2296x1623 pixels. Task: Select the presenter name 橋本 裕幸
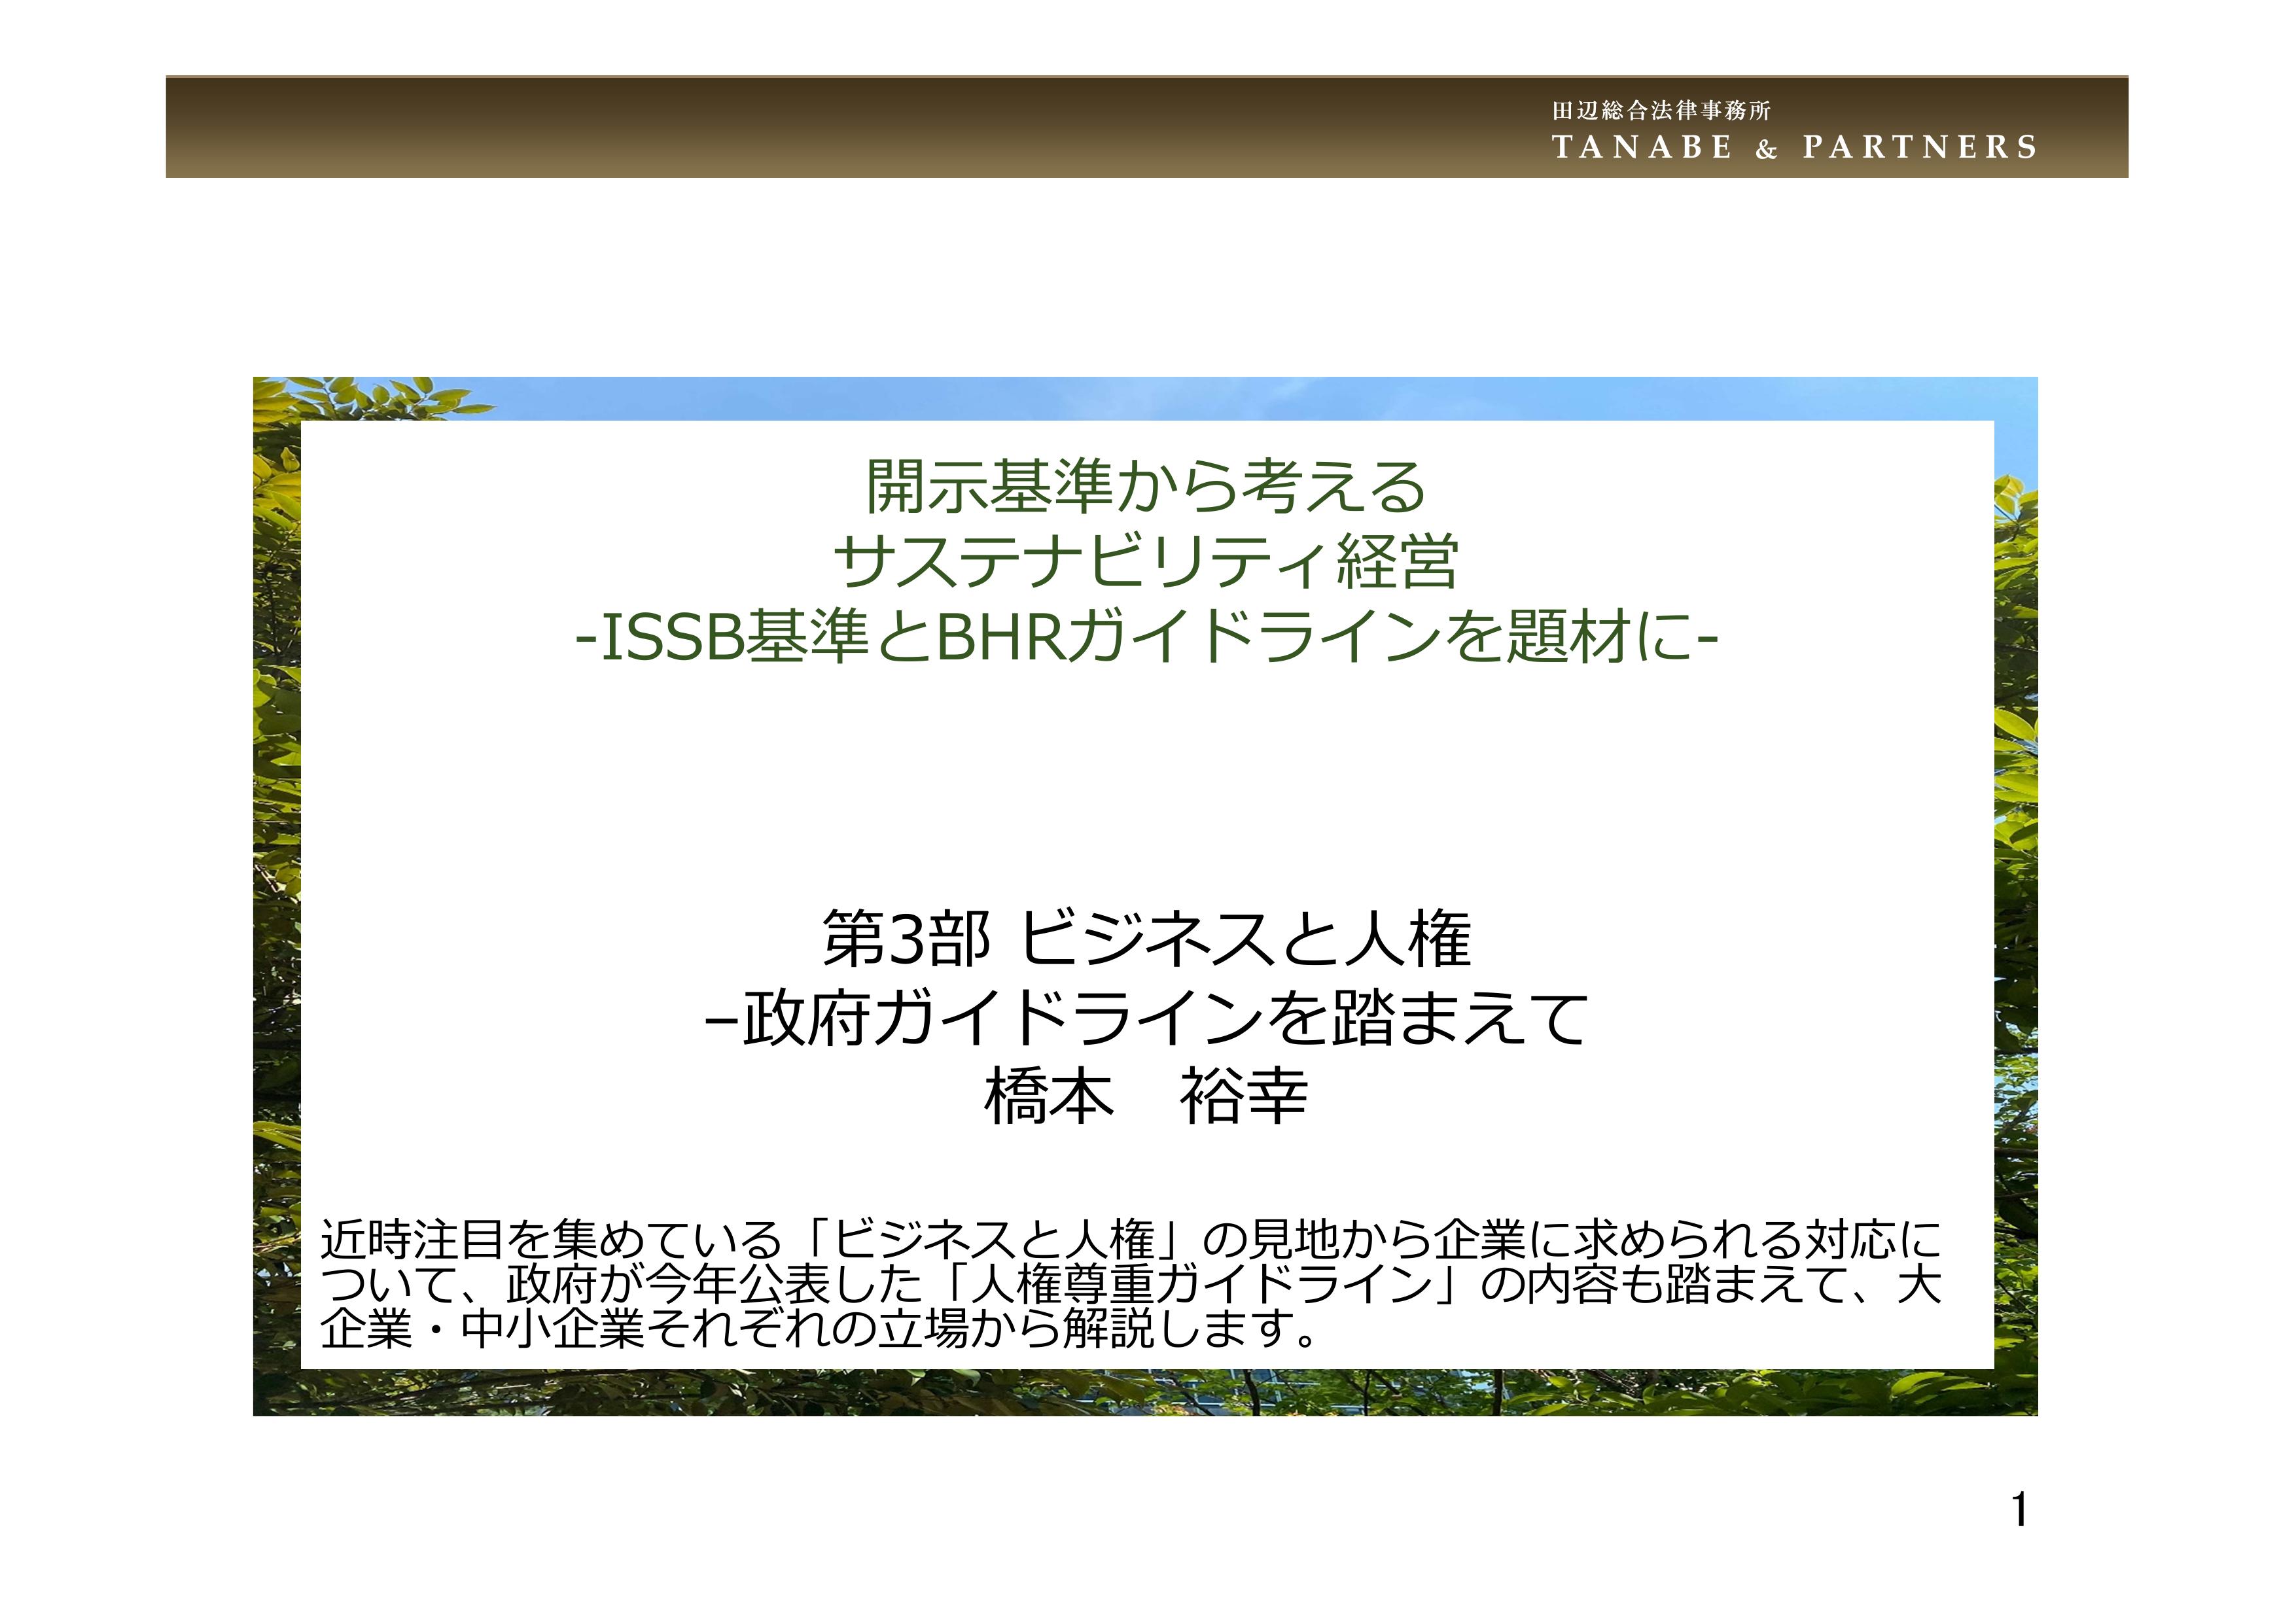click(x=1146, y=1096)
